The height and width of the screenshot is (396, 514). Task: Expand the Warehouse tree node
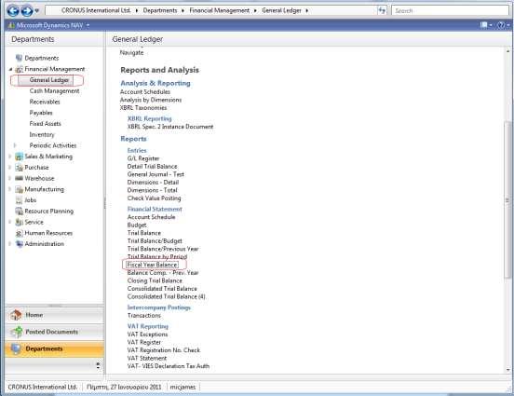coord(10,178)
